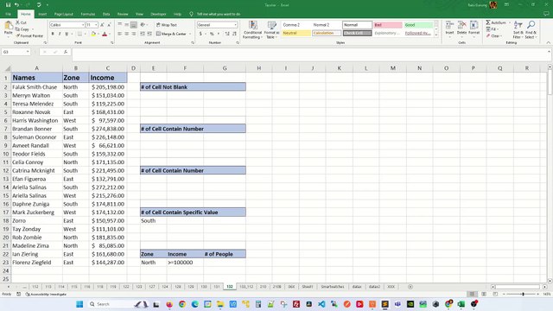The height and width of the screenshot is (311, 553).
Task: Apply Percent Style format
Action: [212, 34]
